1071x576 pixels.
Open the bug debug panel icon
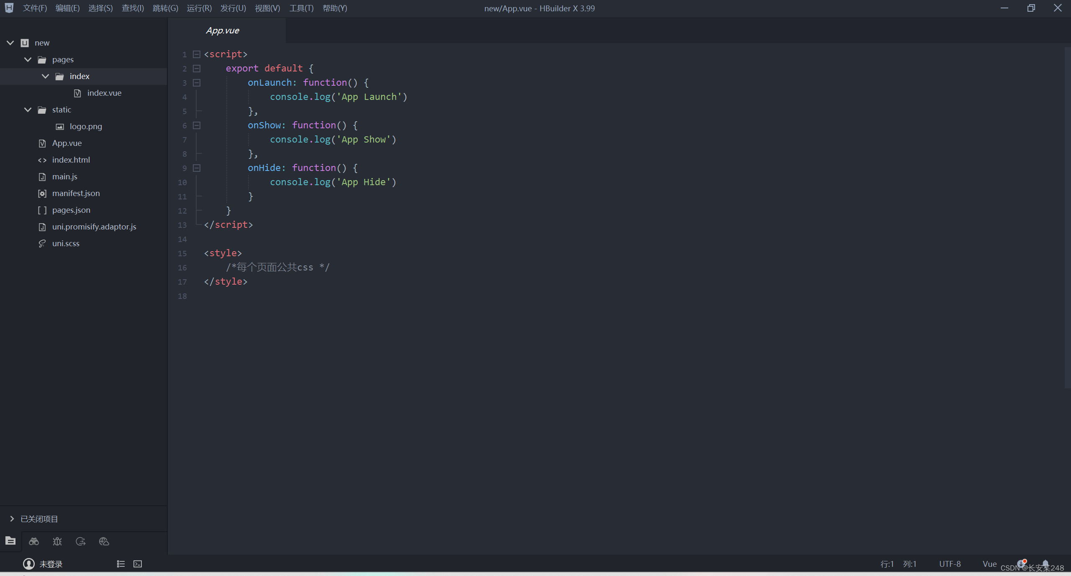(57, 541)
